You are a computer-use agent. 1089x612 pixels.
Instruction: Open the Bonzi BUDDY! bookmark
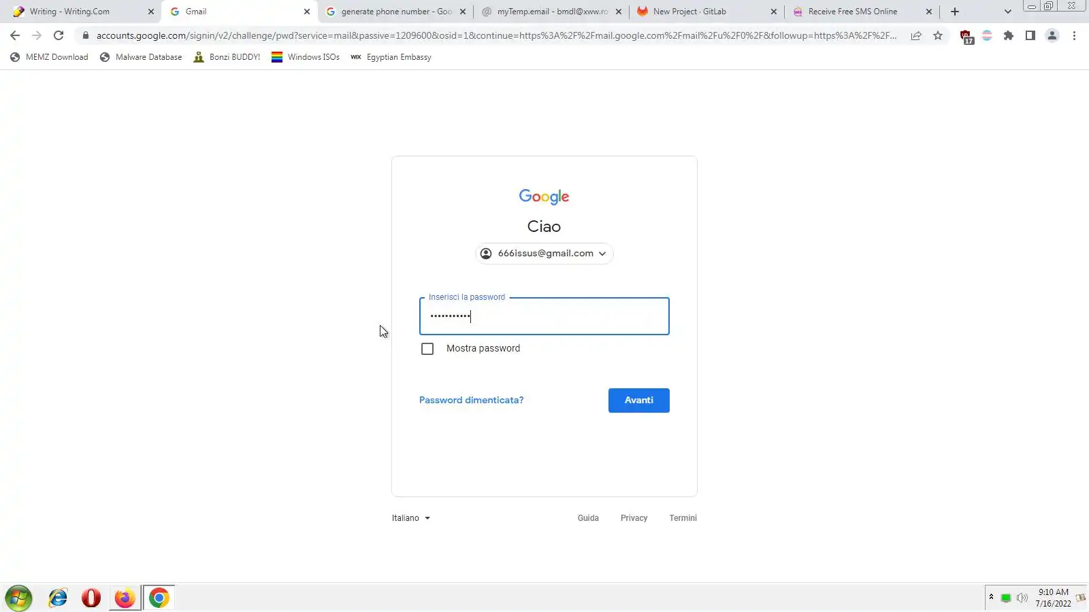(x=227, y=57)
